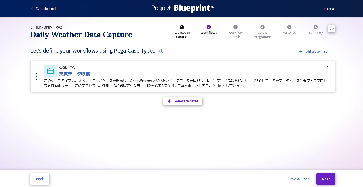Click the Back button
This screenshot has height=187, width=363.
tap(40, 179)
